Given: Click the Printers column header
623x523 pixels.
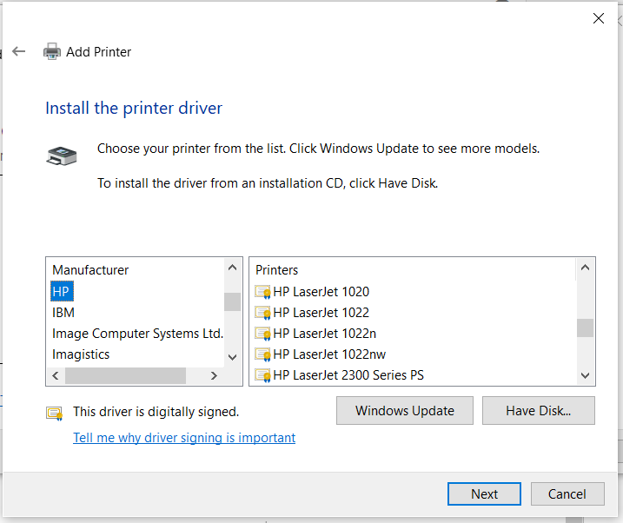Looking at the screenshot, I should (276, 270).
